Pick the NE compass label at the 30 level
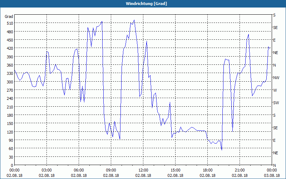The image size is (286, 179). pos(275,153)
